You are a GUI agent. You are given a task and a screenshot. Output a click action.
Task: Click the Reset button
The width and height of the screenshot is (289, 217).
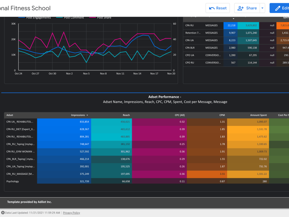click(218, 8)
